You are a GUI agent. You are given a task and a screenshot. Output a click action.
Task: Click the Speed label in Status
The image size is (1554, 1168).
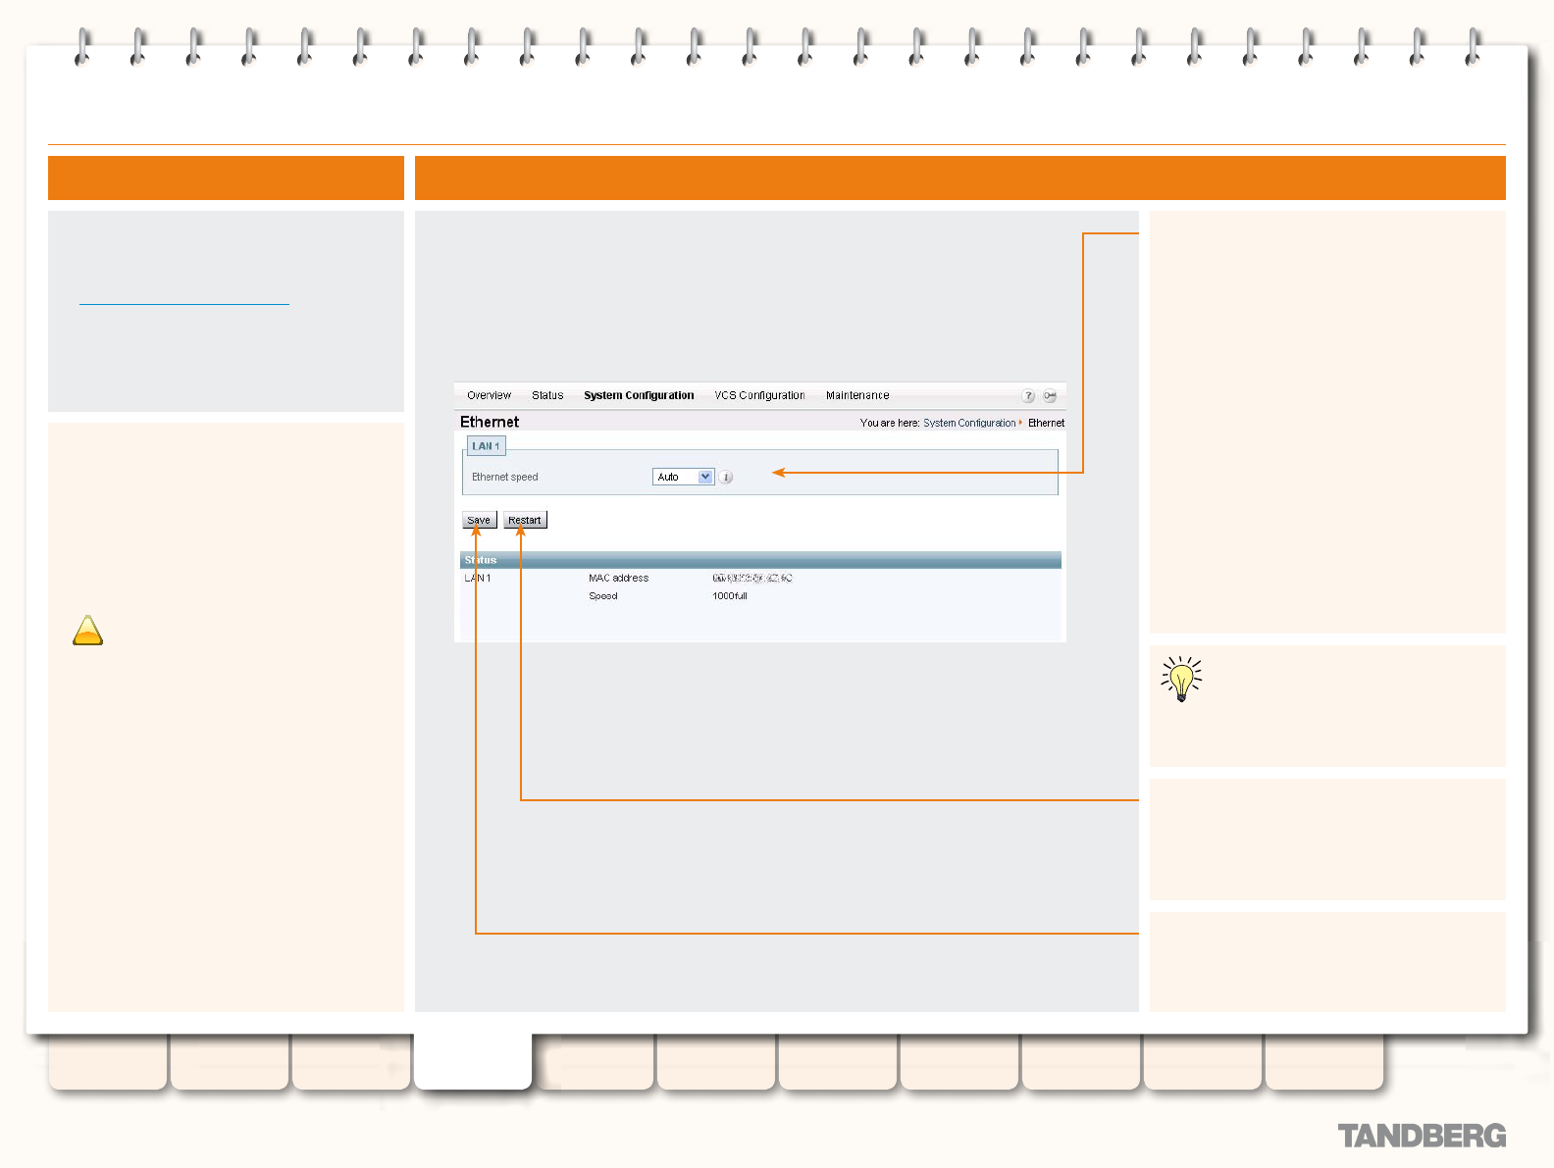[603, 596]
